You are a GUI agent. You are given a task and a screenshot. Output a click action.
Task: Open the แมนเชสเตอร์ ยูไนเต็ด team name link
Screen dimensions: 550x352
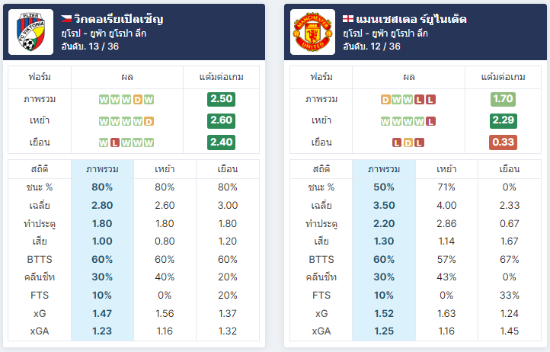411,18
